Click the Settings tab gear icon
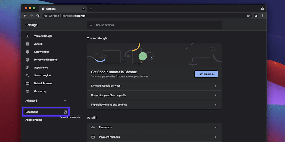285x142 pixels. (43, 9)
